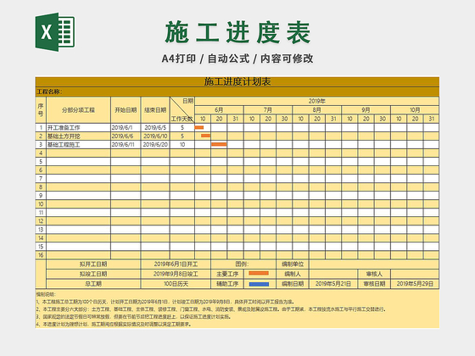The image size is (475, 356).
Task: Click the orange Gantt bar for 基础工程施工
Action: (219, 144)
